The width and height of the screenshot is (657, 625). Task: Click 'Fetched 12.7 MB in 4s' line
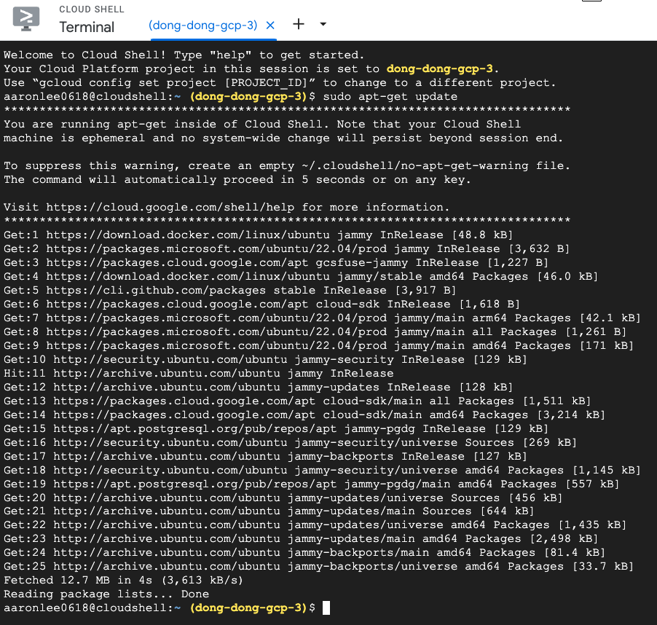[x=123, y=580]
